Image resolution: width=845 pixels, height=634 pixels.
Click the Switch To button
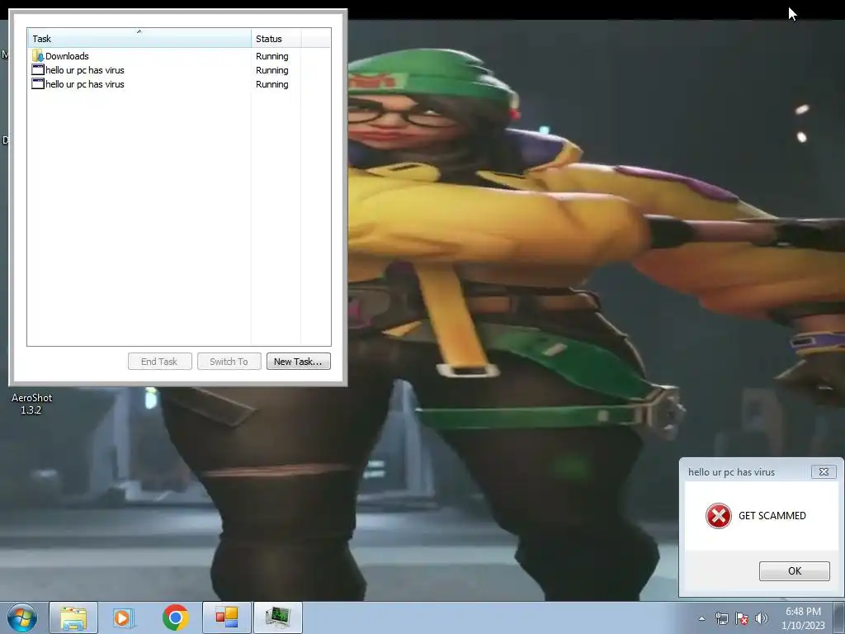pyautogui.click(x=229, y=362)
